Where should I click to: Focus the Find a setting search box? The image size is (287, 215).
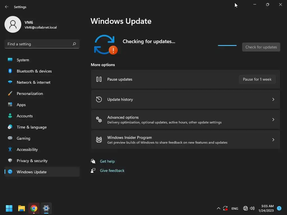[42, 44]
